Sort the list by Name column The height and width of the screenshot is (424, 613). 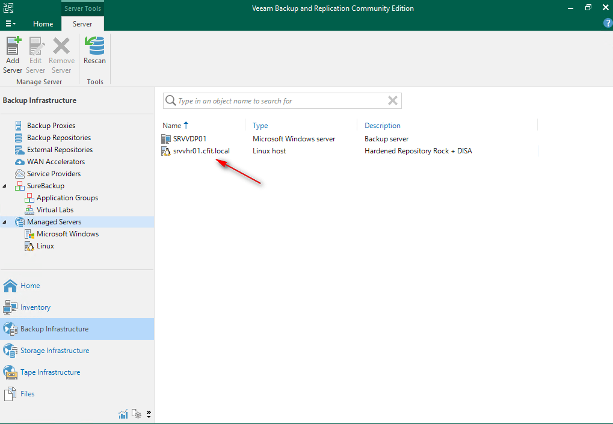[x=172, y=126]
